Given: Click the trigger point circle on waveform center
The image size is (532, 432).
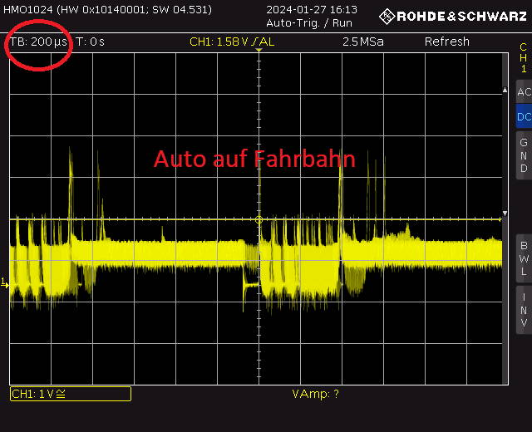Looking at the screenshot, I should (x=259, y=219).
